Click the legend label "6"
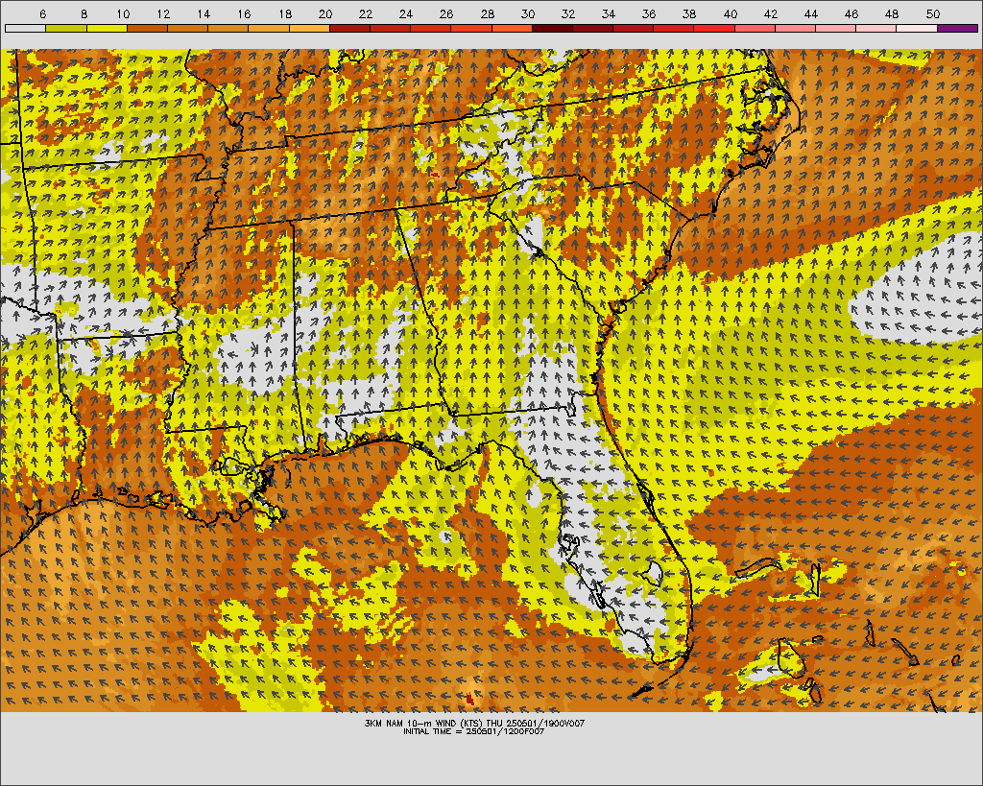The height and width of the screenshot is (786, 983). tap(42, 13)
